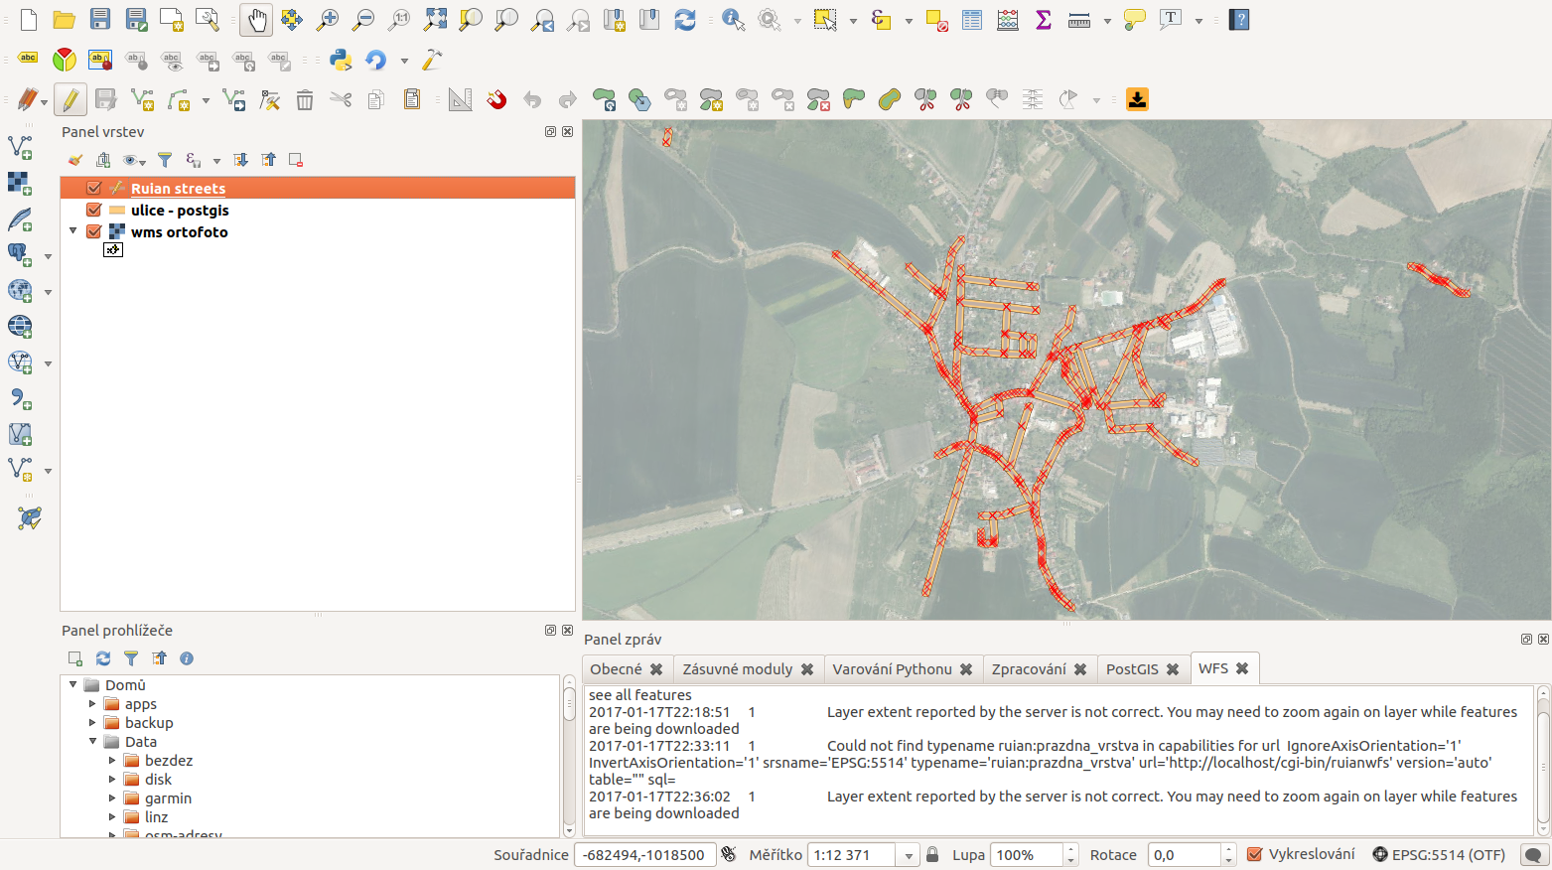
Task: Collapse the wms ortofoto layer group
Action: [72, 230]
